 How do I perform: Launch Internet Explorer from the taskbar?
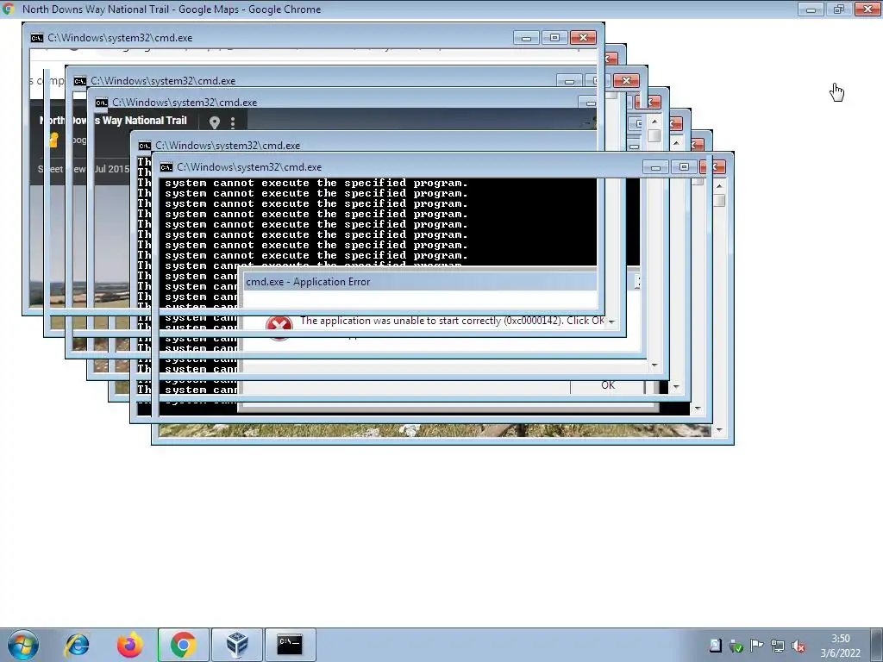(77, 645)
